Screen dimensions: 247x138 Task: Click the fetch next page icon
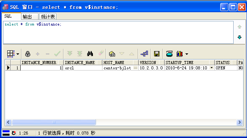pyautogui.click(x=70, y=54)
